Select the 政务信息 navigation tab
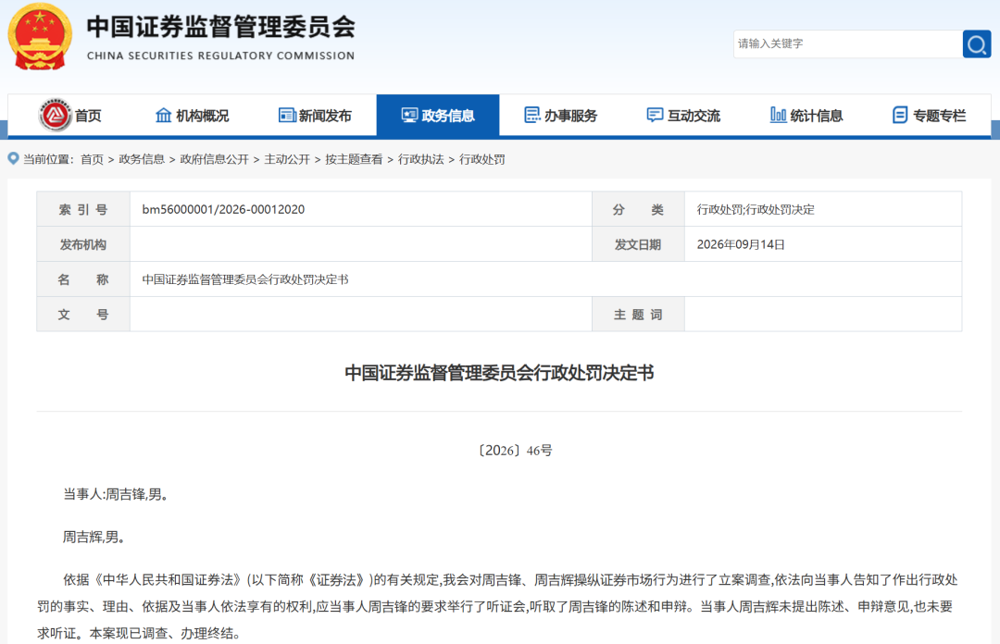1000x644 pixels. pos(437,116)
